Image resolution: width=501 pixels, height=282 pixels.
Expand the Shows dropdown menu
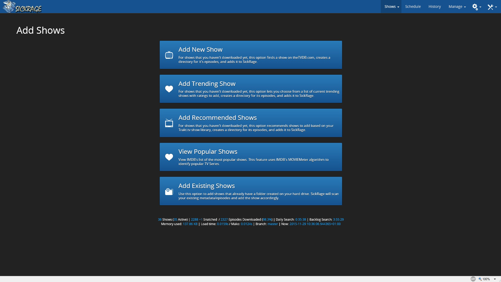coord(391,7)
